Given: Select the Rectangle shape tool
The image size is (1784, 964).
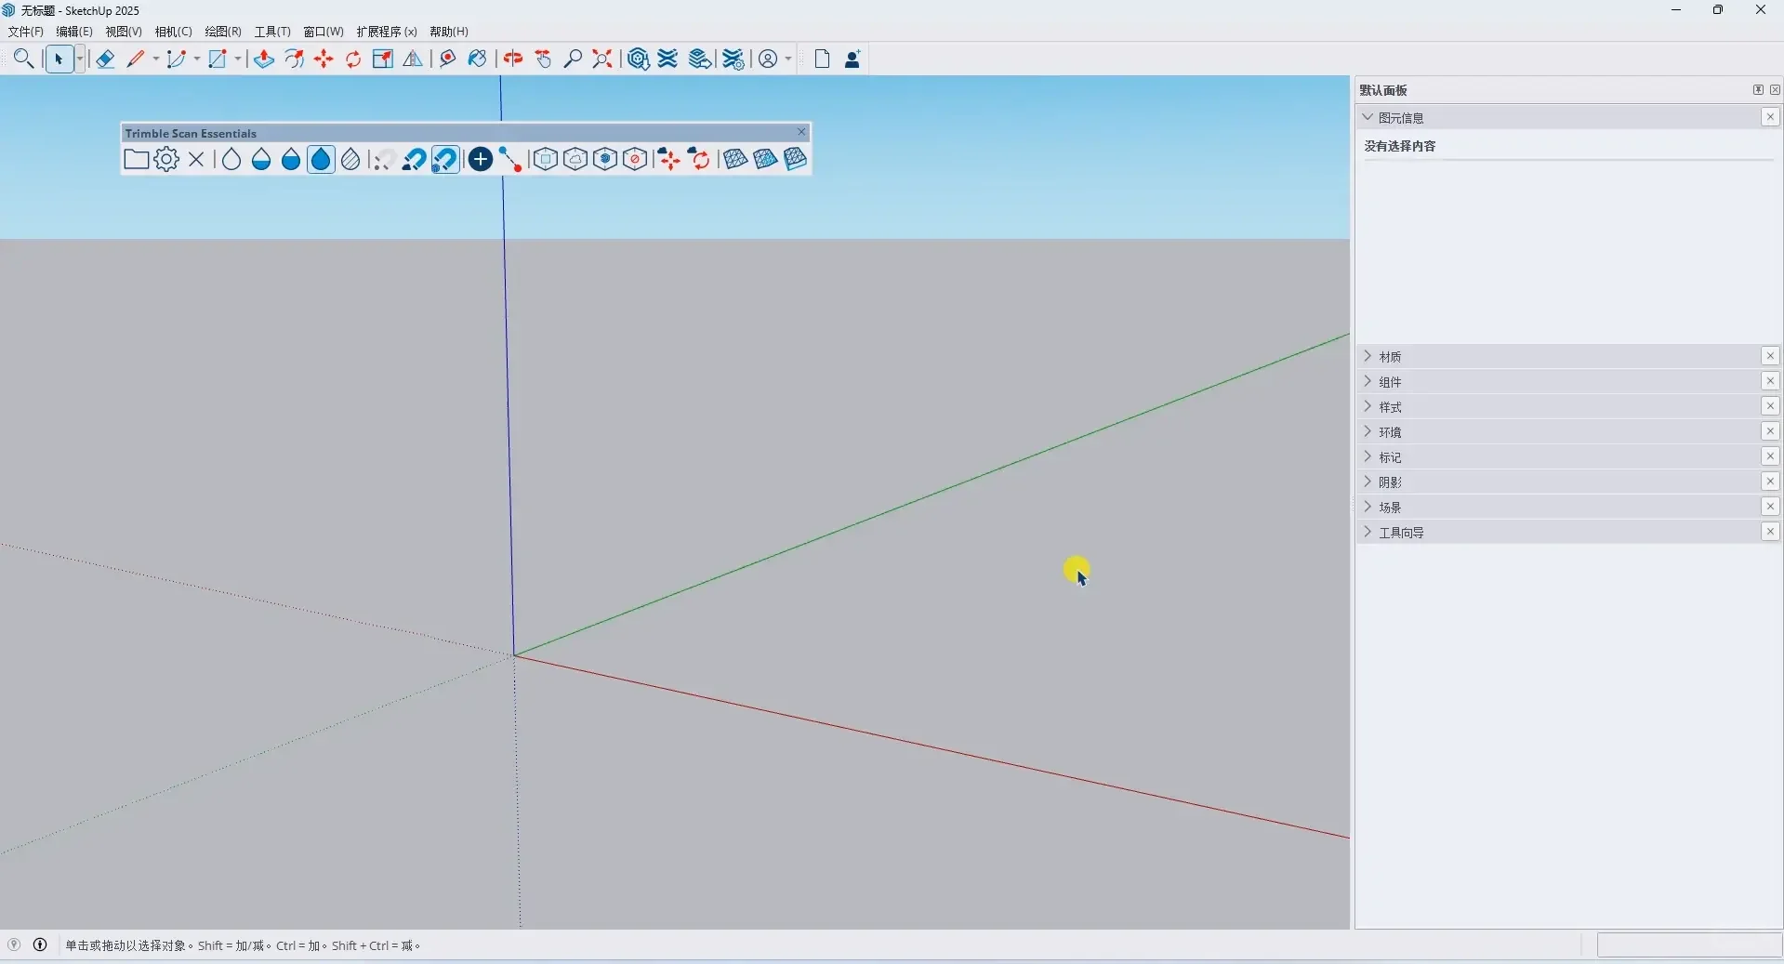Looking at the screenshot, I should (218, 59).
